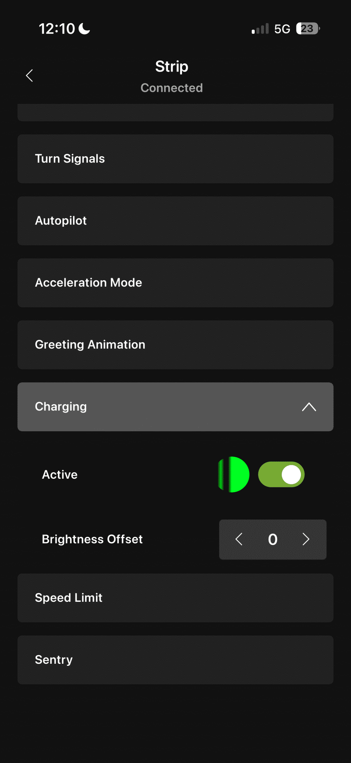
Task: Tap the battery indicator icon
Action: pyautogui.click(x=308, y=29)
